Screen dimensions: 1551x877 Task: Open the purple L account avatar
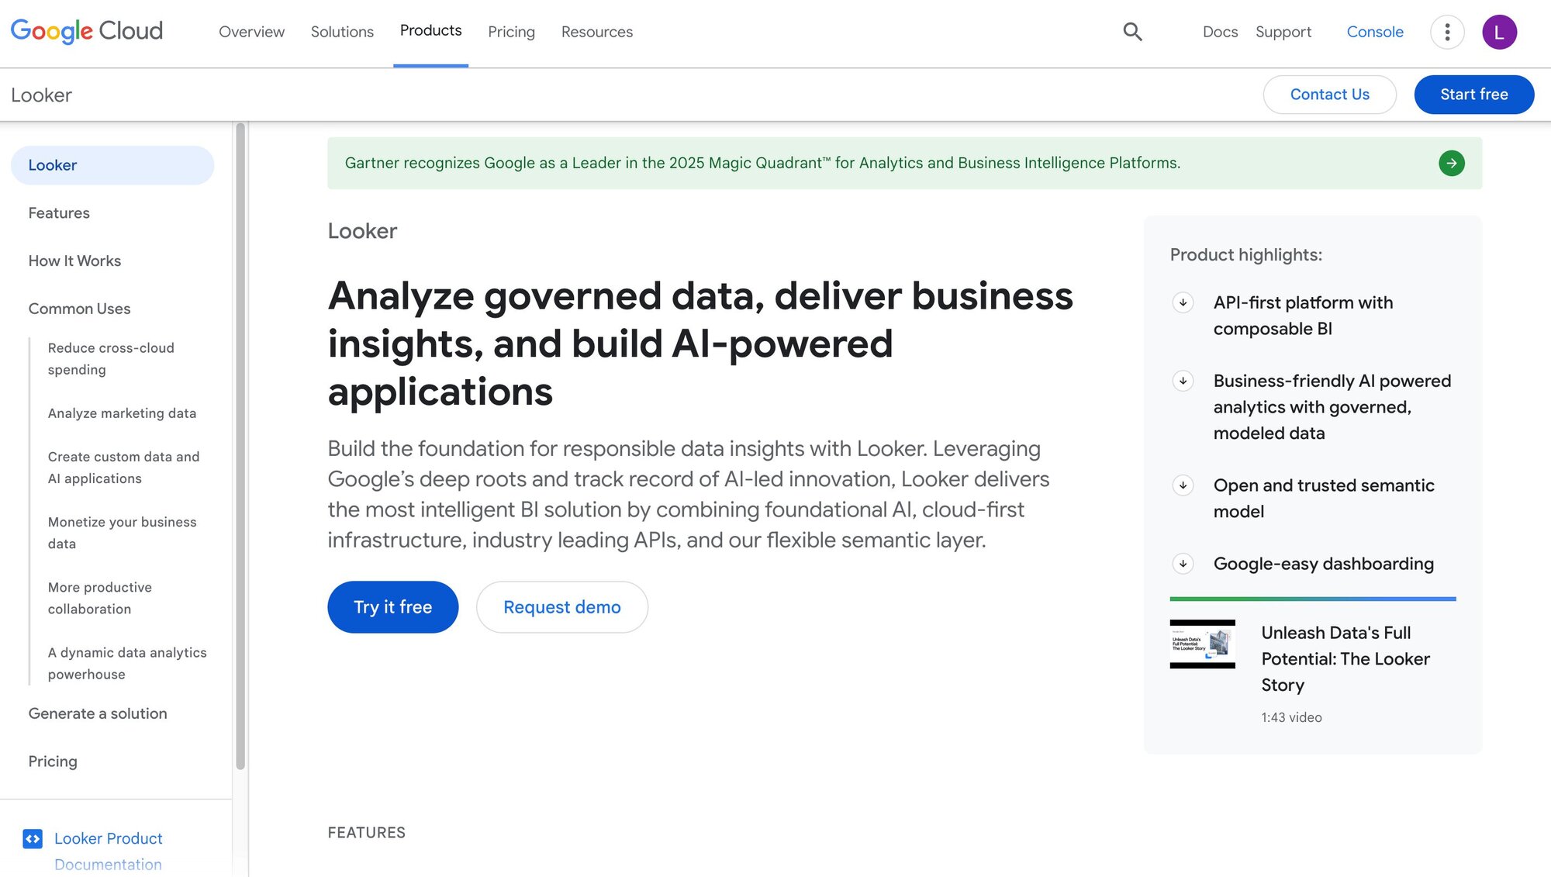pos(1499,32)
